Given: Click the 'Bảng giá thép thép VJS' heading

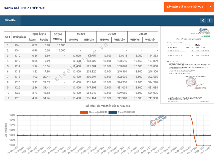Looking at the screenshot, I should pos(25,8).
